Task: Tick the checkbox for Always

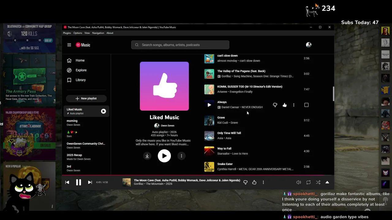Action: (x=306, y=105)
